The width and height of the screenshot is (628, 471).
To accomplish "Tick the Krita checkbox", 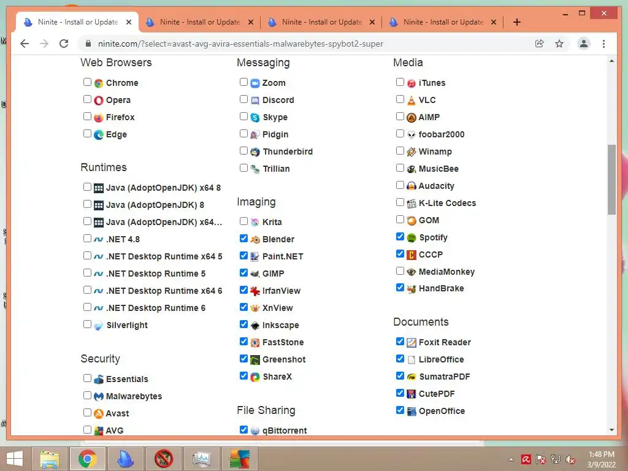I will (x=243, y=221).
